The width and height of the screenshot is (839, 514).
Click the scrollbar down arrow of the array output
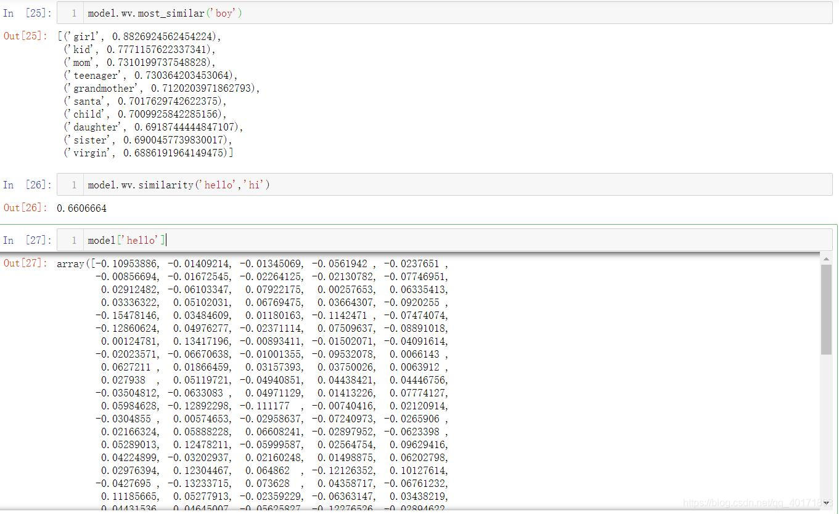point(827,502)
